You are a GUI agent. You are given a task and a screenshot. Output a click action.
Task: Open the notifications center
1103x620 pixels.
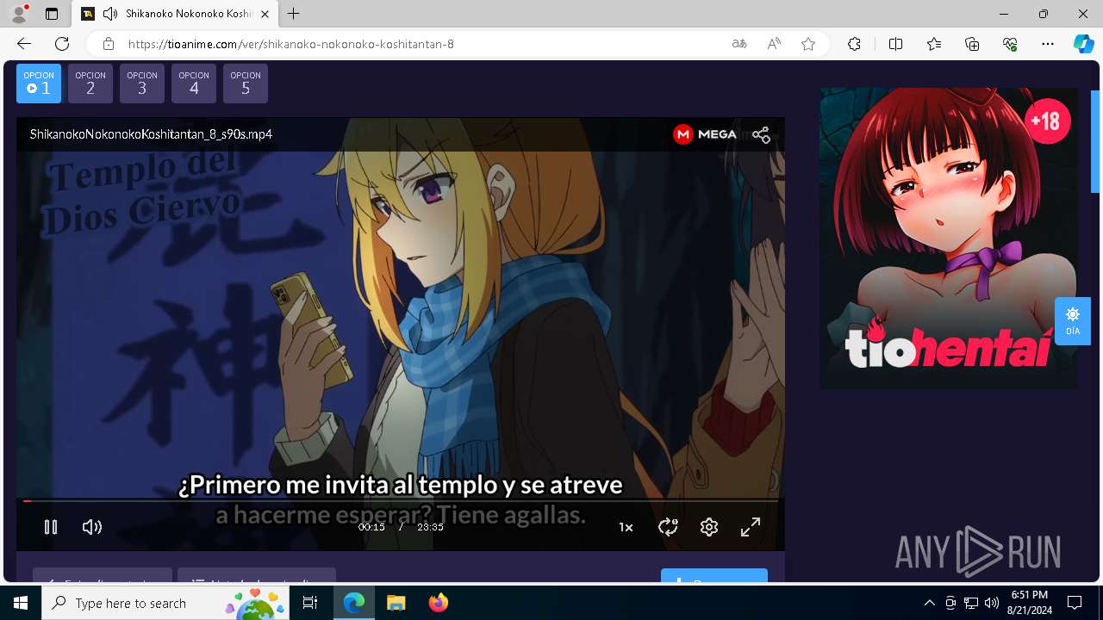(1075, 603)
